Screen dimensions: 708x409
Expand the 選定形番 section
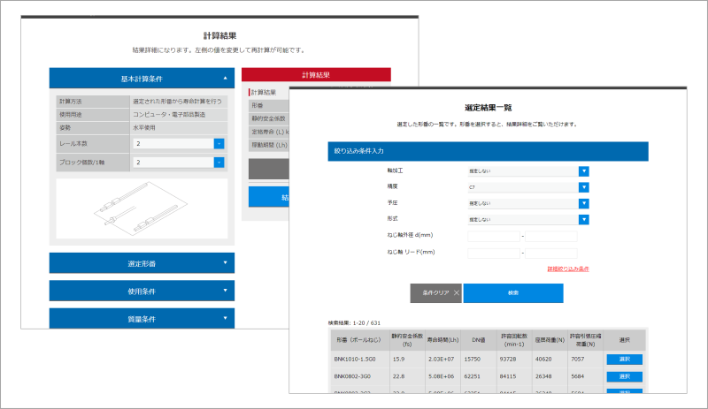point(142,263)
